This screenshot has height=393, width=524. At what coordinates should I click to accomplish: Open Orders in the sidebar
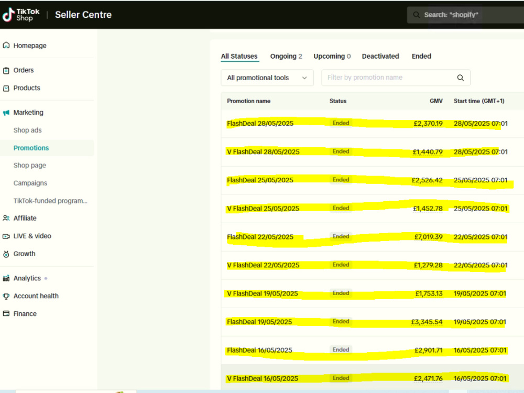[24, 70]
